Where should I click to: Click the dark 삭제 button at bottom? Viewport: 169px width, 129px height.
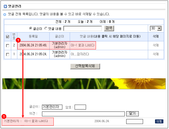pos(159,121)
